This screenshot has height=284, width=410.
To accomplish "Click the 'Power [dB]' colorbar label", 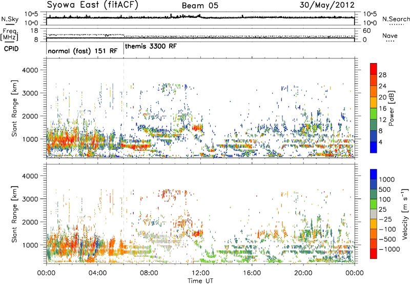I will point(391,108).
